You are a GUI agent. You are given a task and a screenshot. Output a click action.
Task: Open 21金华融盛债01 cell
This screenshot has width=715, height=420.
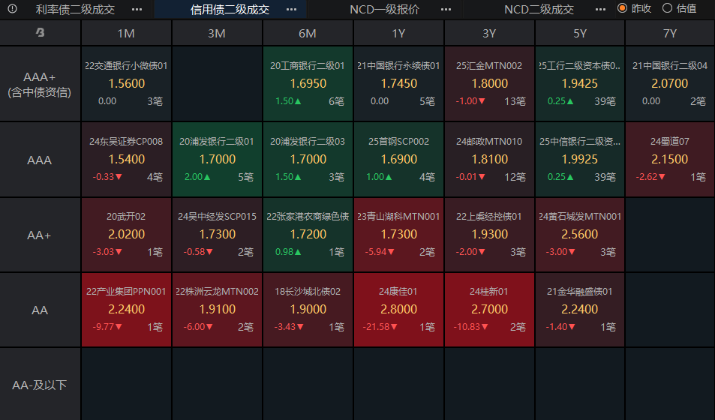coord(579,310)
